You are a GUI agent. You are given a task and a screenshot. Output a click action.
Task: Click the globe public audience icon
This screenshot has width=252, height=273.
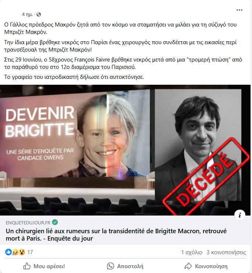click(x=39, y=14)
